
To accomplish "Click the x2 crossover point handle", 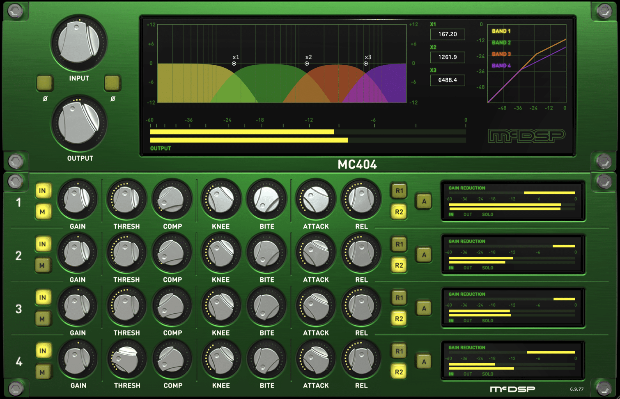I will [307, 64].
